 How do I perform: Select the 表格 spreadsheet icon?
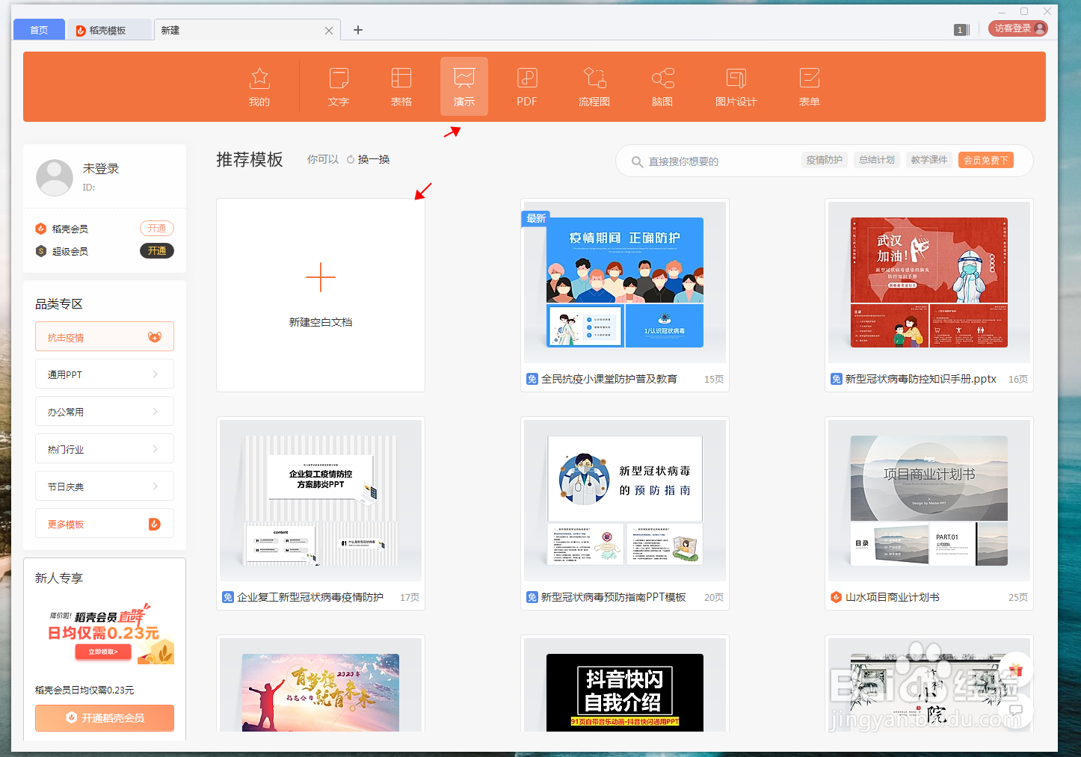pyautogui.click(x=401, y=84)
